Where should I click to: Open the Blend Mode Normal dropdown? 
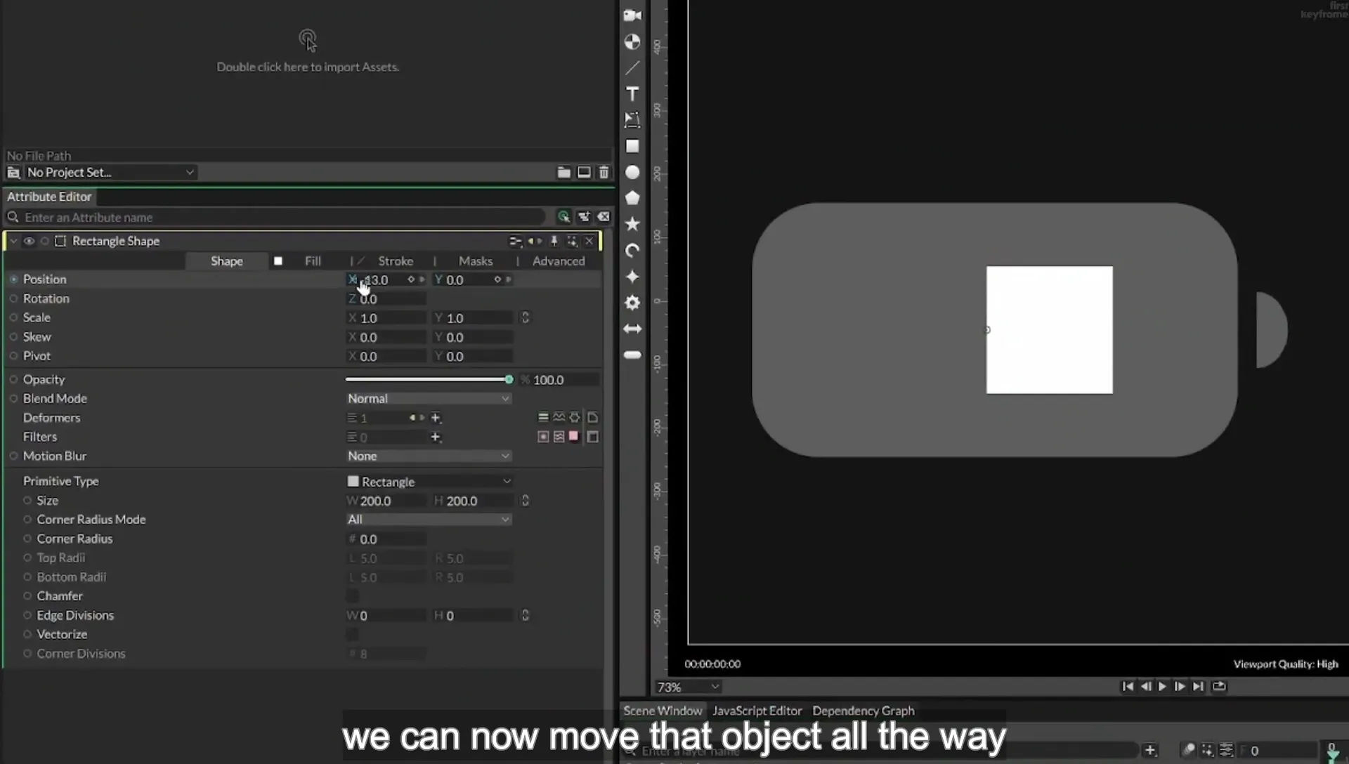pyautogui.click(x=429, y=398)
